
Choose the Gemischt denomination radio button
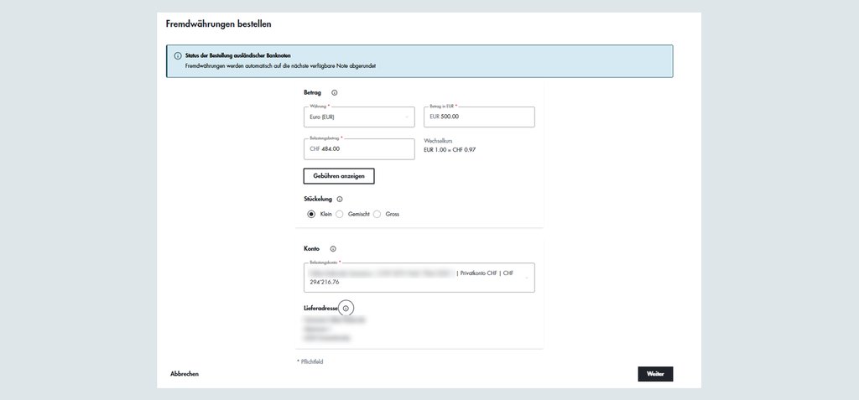tap(340, 214)
